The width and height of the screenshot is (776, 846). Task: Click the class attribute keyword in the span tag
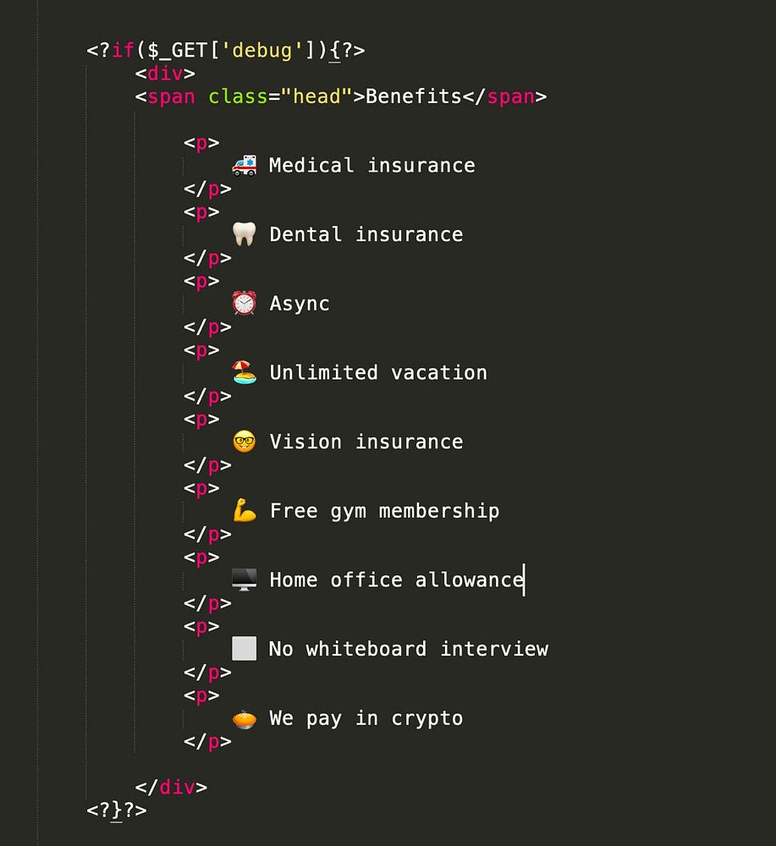click(238, 96)
